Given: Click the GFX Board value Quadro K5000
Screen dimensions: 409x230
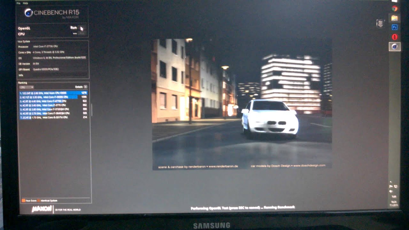Looking at the screenshot, I should (46, 69).
